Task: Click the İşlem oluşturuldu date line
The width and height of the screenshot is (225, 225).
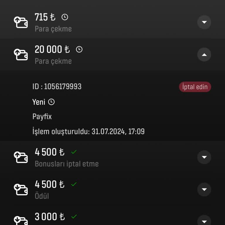Action: point(88,132)
